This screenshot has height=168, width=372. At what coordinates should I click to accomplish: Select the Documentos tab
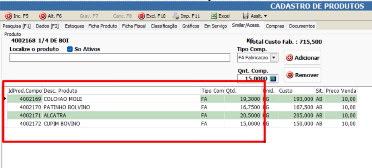pos(302,26)
